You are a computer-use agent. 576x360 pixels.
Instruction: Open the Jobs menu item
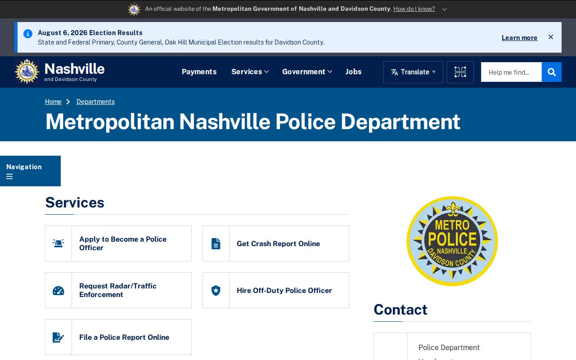tap(354, 72)
